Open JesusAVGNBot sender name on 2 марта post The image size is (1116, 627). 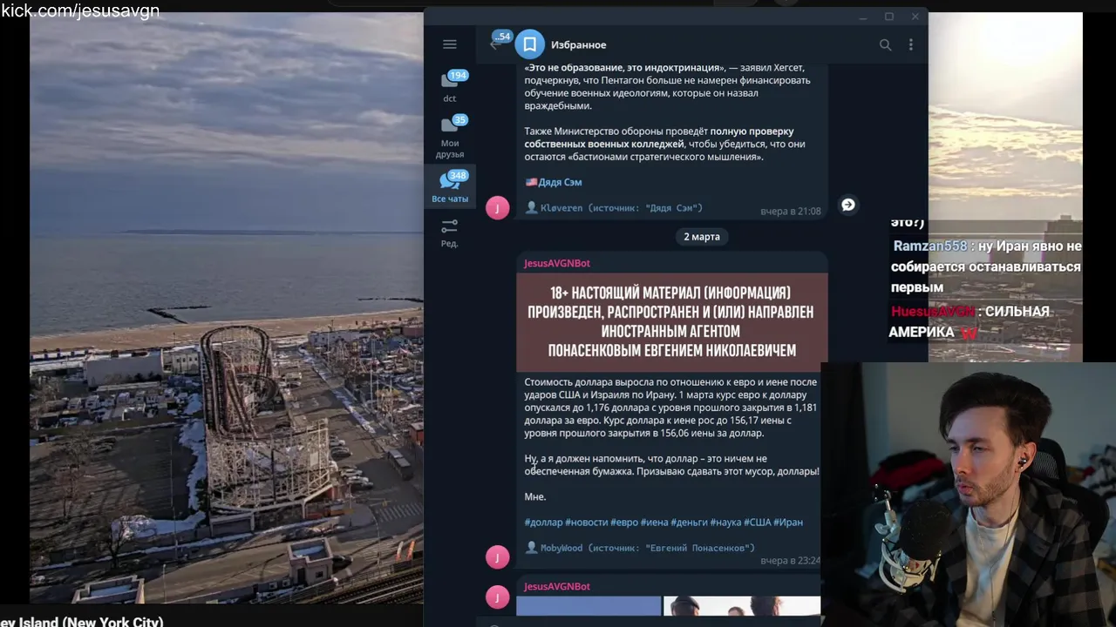(x=556, y=263)
